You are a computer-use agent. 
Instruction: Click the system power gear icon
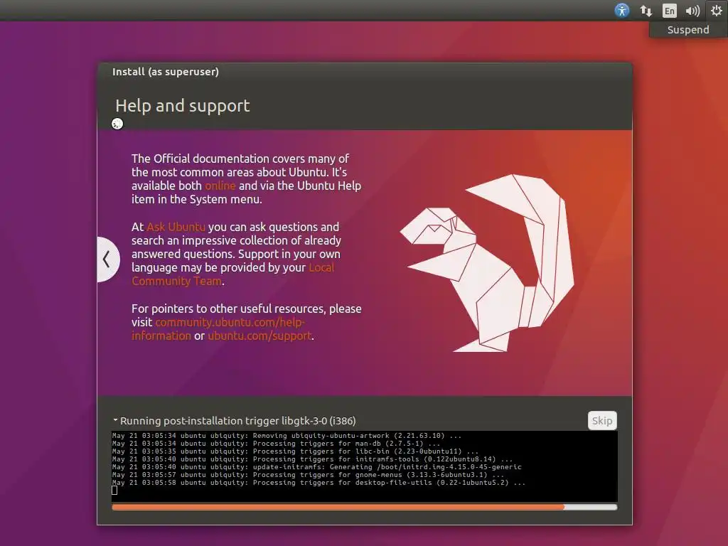(717, 10)
